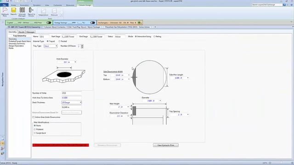Click the Search aspenONE Exchange search icon
This screenshot has height=165, width=294.
[284, 5]
